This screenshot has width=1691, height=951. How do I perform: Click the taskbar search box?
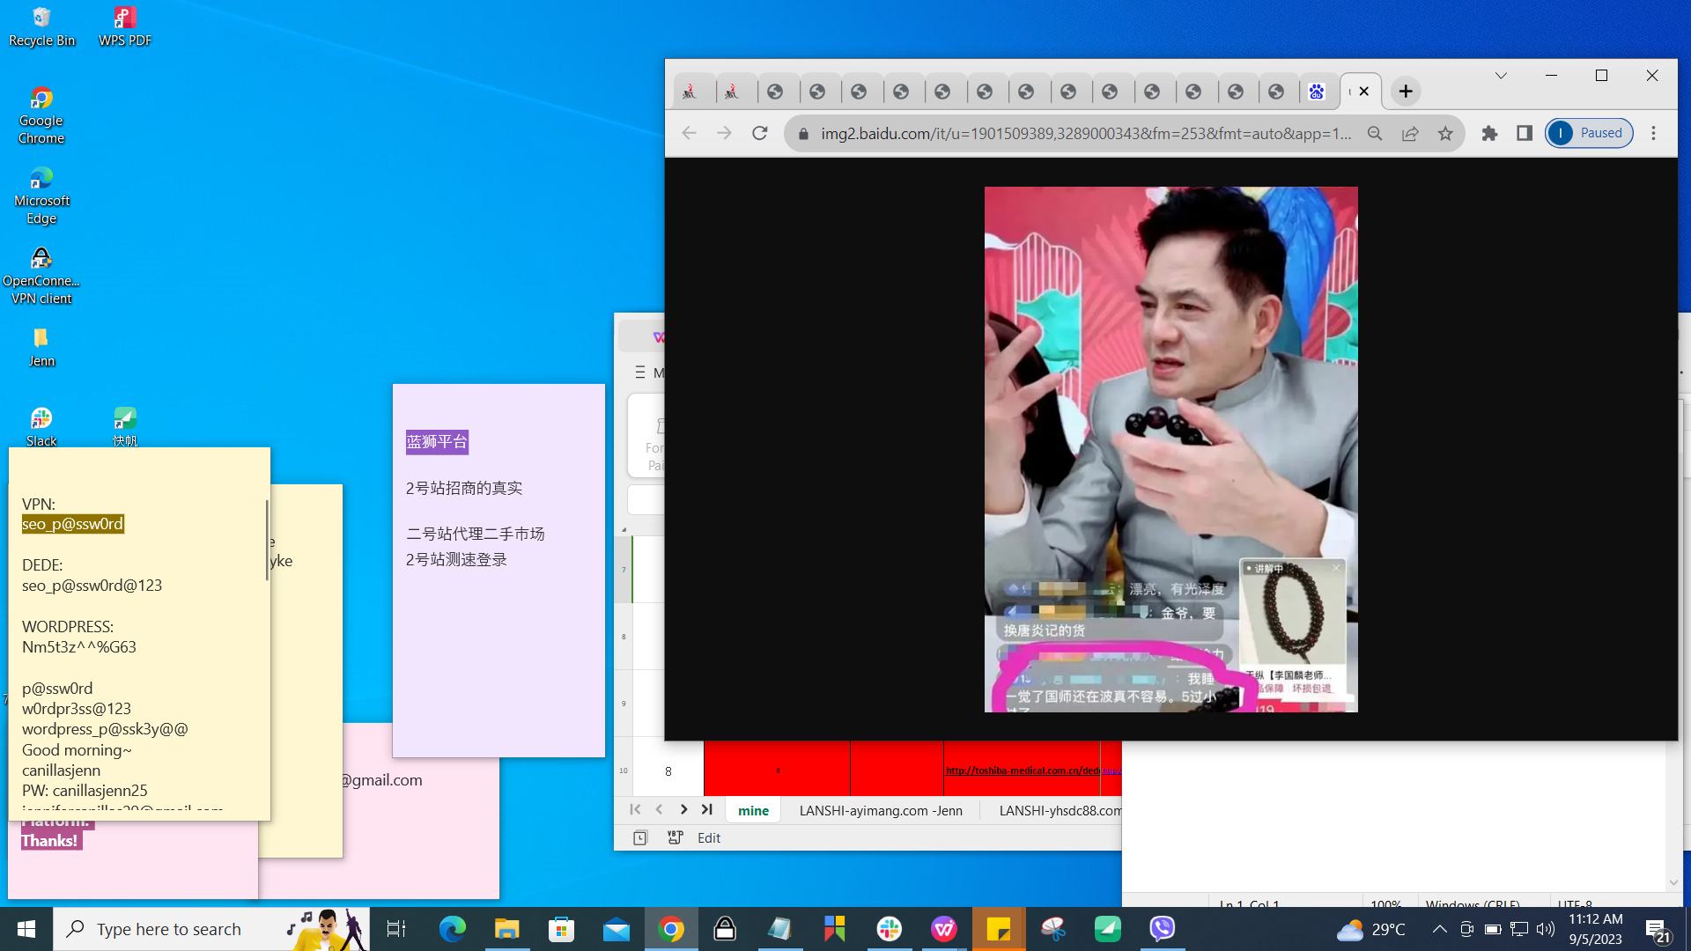click(x=211, y=929)
